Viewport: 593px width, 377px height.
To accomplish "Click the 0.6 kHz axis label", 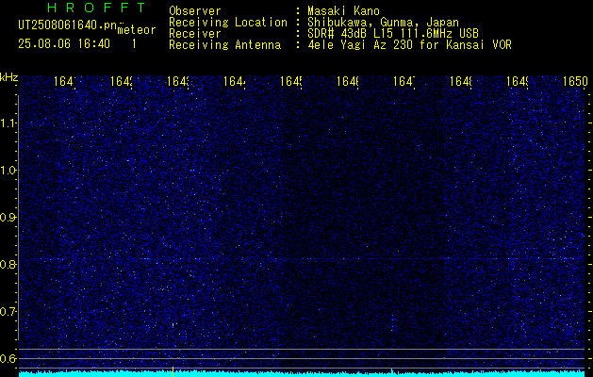I will coord(8,358).
